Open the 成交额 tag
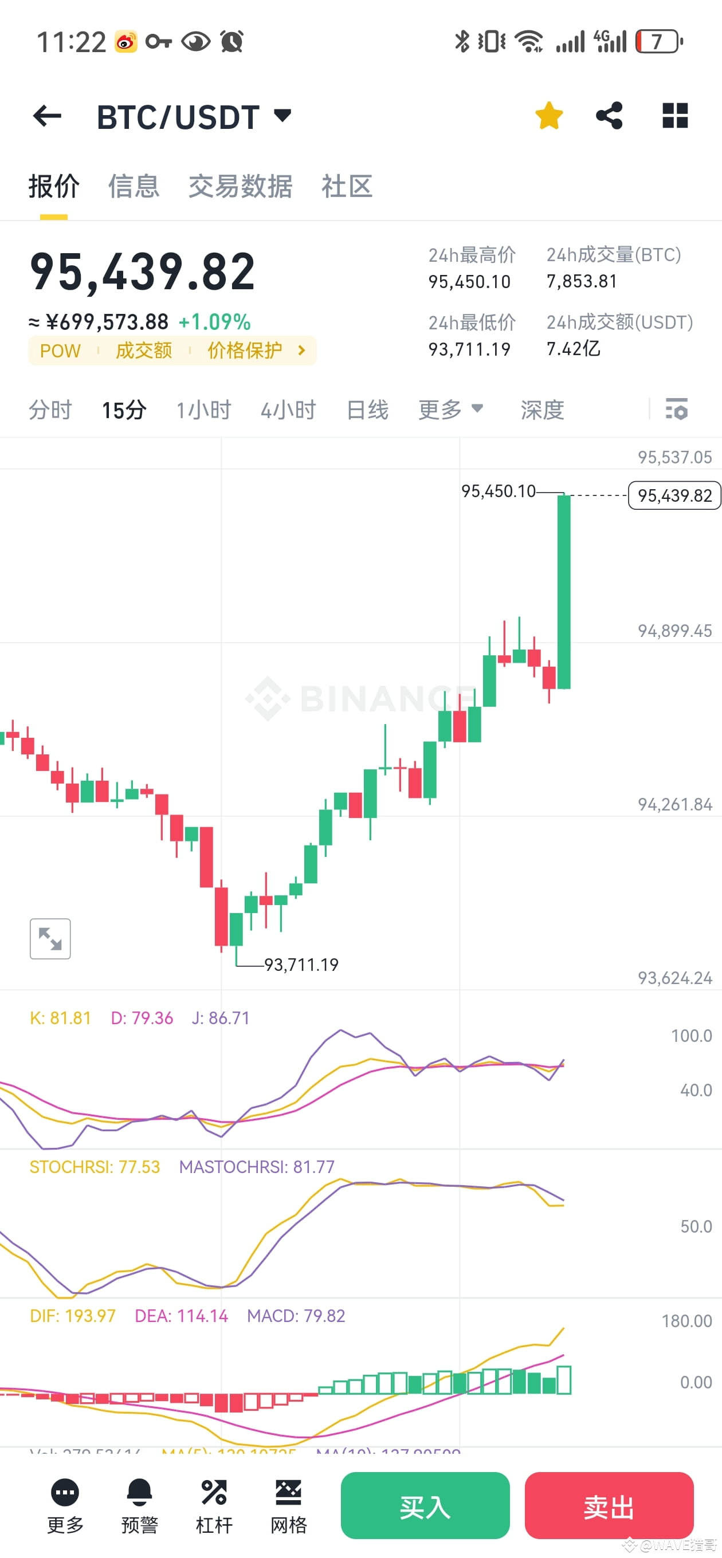Image resolution: width=722 pixels, height=1558 pixels. (x=144, y=351)
